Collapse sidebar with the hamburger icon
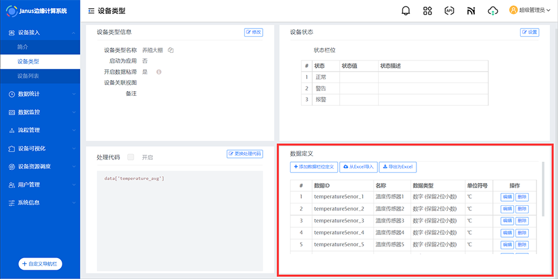558x279 pixels. click(x=91, y=10)
